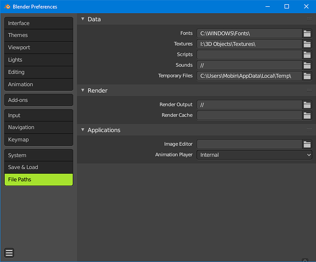The height and width of the screenshot is (262, 316).
Task: Edit the Sounds path field
Action: coord(249,65)
